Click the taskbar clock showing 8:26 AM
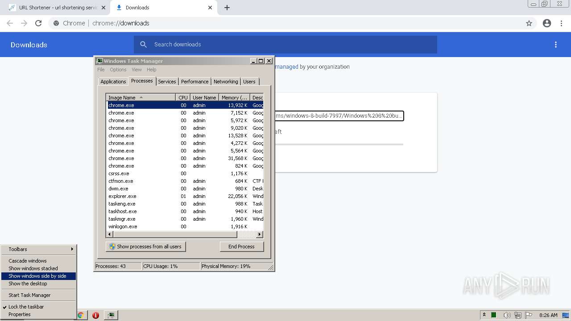The width and height of the screenshot is (571, 321). [x=548, y=315]
